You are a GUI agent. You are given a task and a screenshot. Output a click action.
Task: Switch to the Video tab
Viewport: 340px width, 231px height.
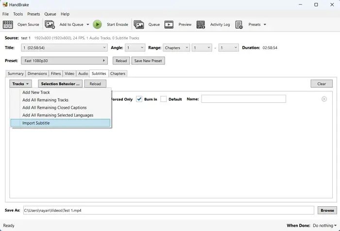[69, 74]
